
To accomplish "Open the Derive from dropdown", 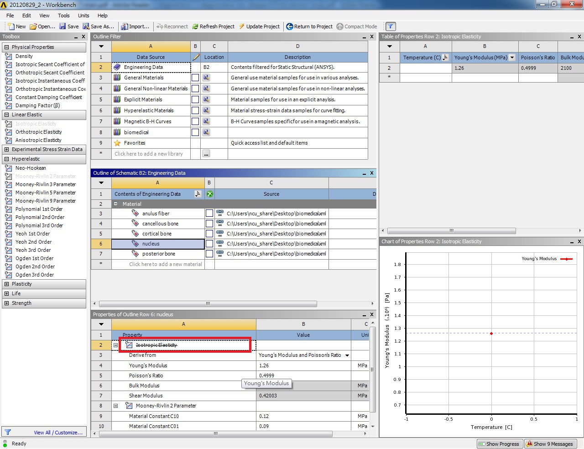I will 347,355.
